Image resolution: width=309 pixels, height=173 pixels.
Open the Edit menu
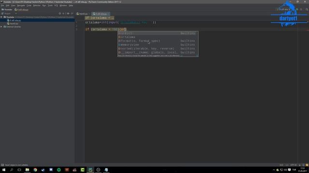point(8,5)
